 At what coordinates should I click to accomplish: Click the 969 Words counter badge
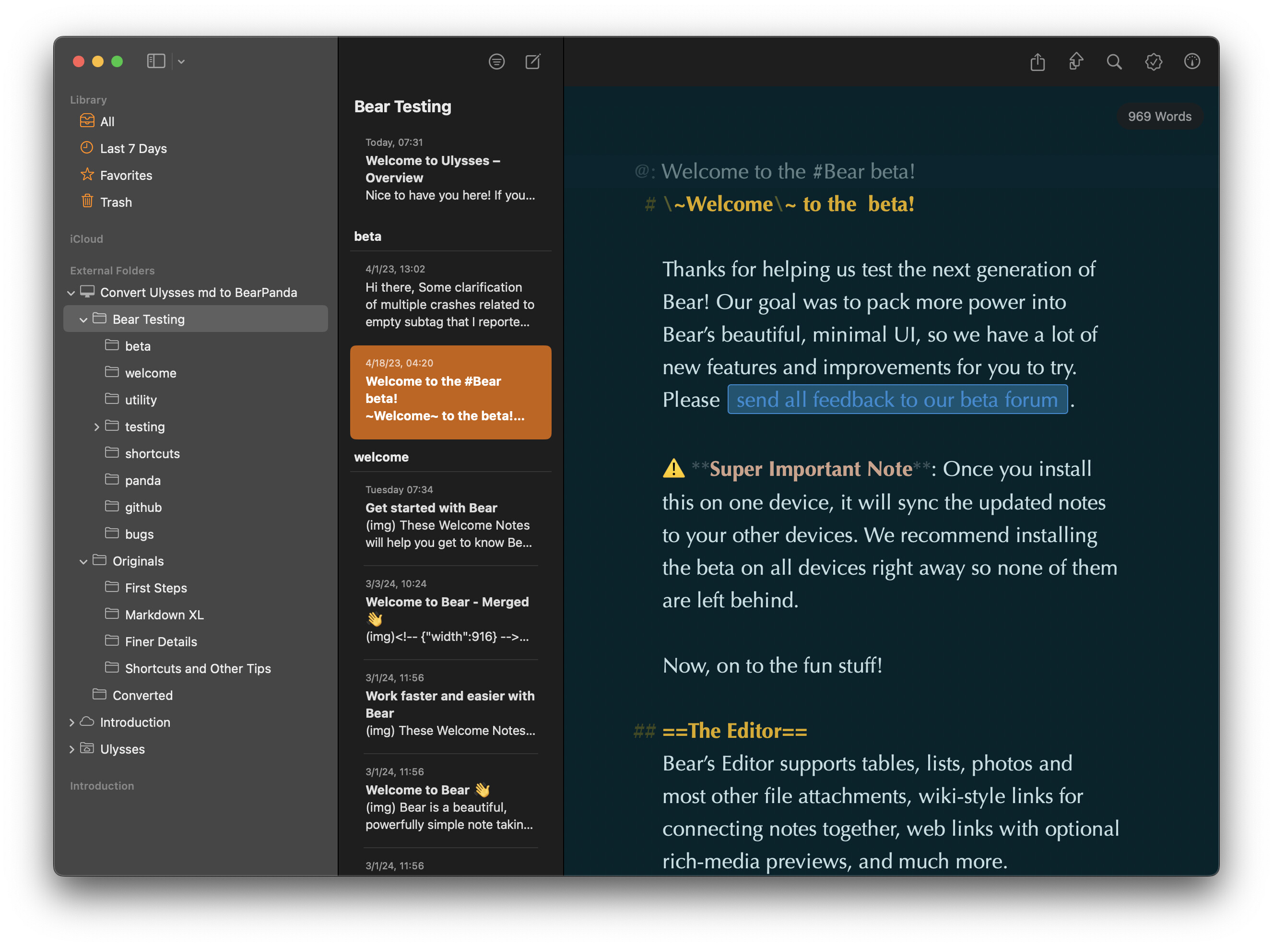pos(1159,117)
